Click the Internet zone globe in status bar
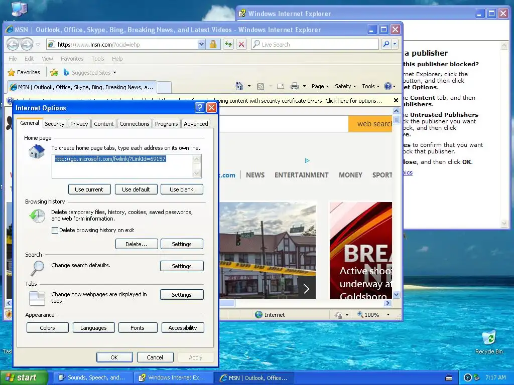The image size is (514, 385). pyautogui.click(x=259, y=315)
